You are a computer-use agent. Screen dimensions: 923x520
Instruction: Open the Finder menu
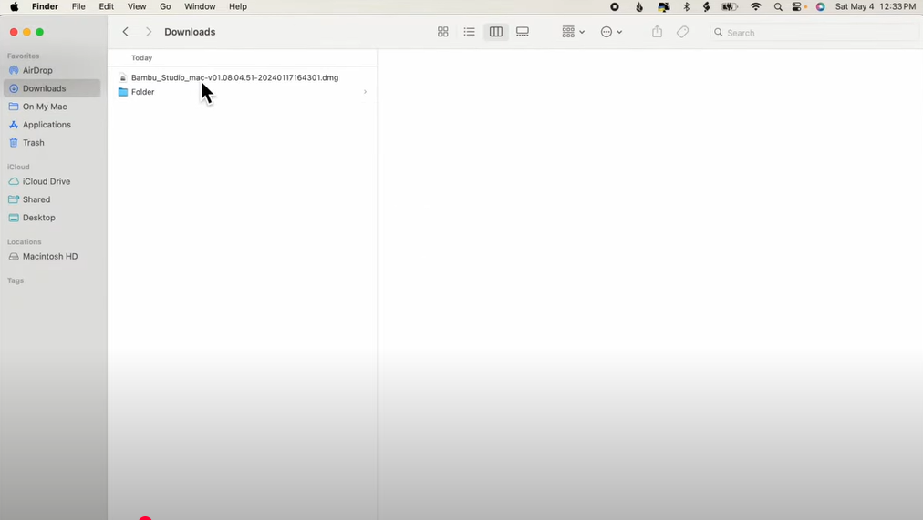pyautogui.click(x=45, y=6)
